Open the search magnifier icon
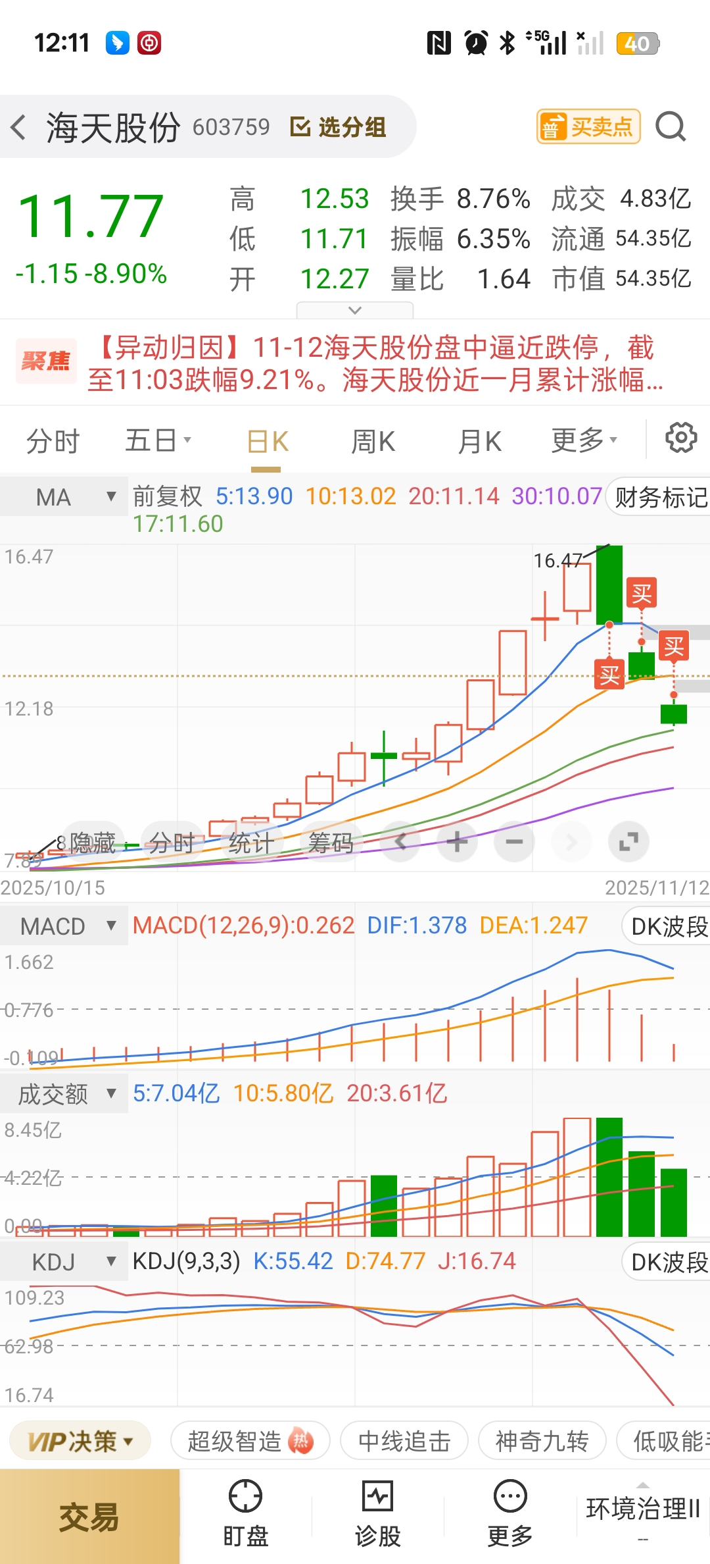This screenshot has width=710, height=1564. click(x=671, y=126)
